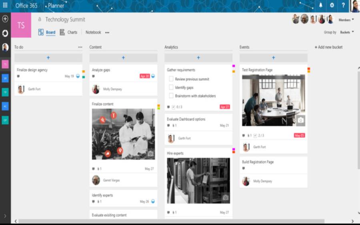The height and width of the screenshot is (225, 360).
Task: Open To do bucket's more options ellipsis
Action: click(x=80, y=47)
